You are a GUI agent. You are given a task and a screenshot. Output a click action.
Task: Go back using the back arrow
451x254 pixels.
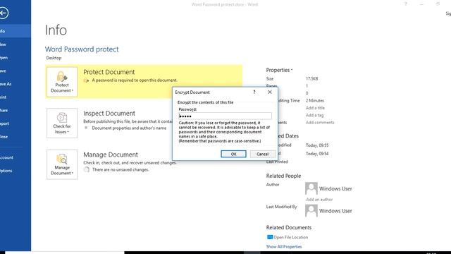click(4, 13)
